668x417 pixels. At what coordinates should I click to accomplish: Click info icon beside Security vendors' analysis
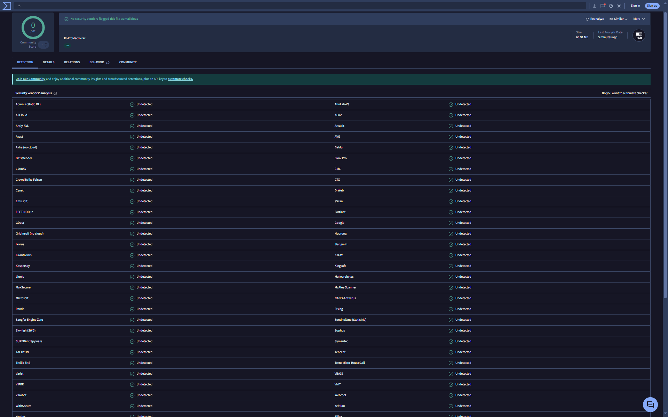pyautogui.click(x=55, y=93)
